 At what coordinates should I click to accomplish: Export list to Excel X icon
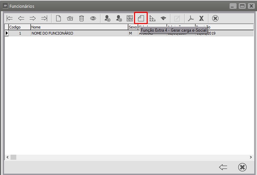201,18
